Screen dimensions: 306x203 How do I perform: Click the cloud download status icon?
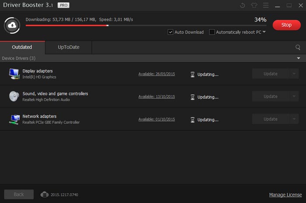click(x=12, y=25)
